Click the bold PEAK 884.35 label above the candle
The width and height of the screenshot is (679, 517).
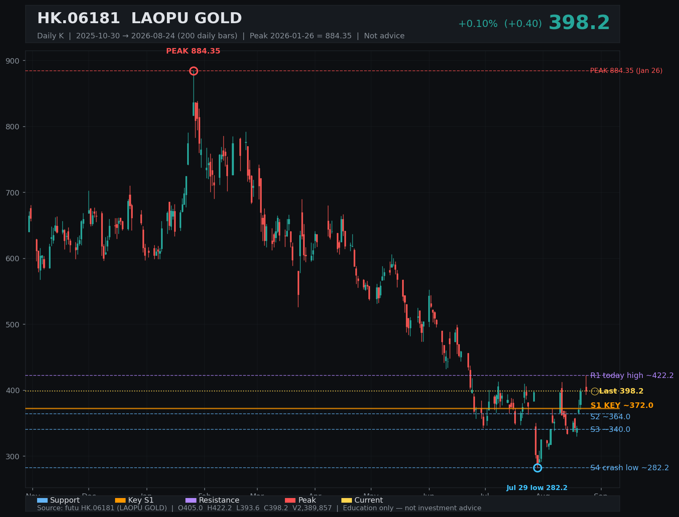(193, 51)
